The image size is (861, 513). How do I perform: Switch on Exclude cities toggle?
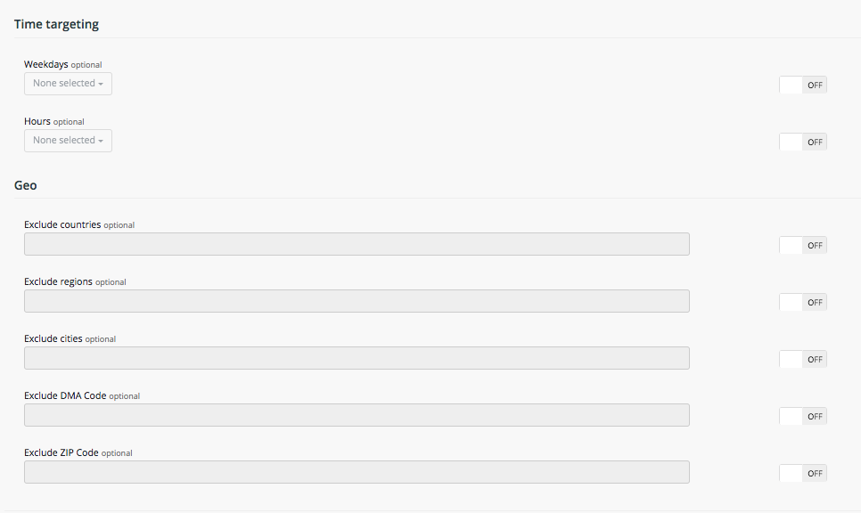803,360
